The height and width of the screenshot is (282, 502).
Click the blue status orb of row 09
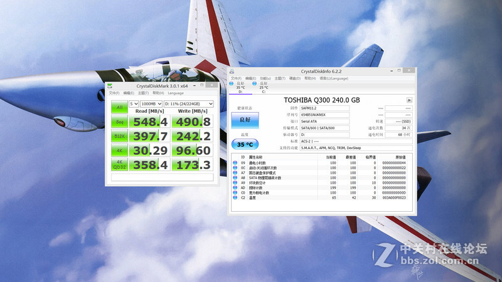tap(235, 163)
